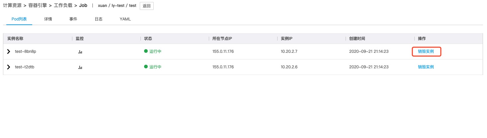Click the 创建时间 column header
Screen dimensions: 487x138
click(x=357, y=39)
